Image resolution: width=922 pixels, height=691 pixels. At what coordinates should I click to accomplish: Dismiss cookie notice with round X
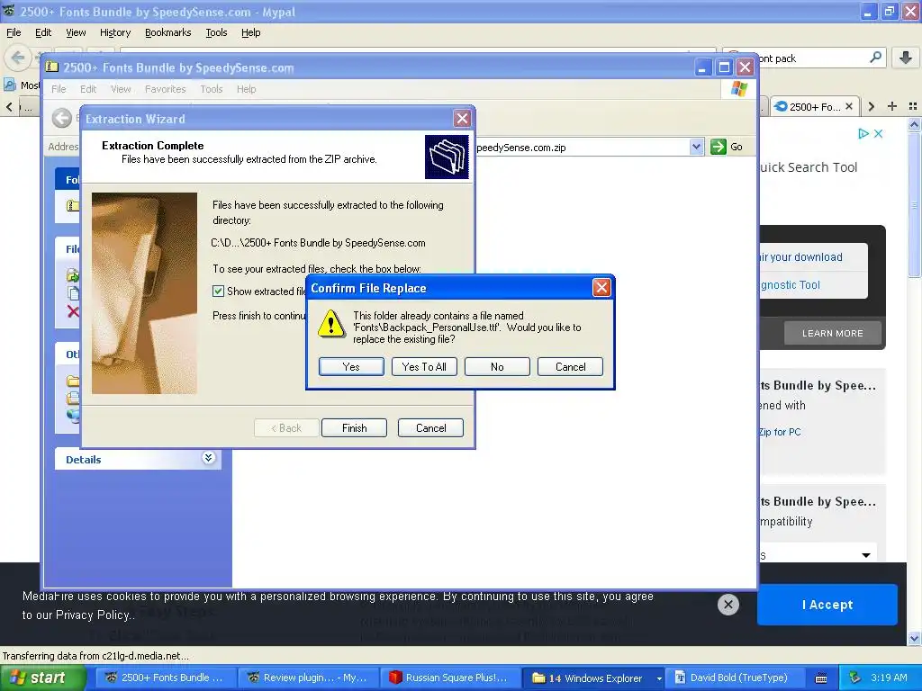click(x=728, y=604)
